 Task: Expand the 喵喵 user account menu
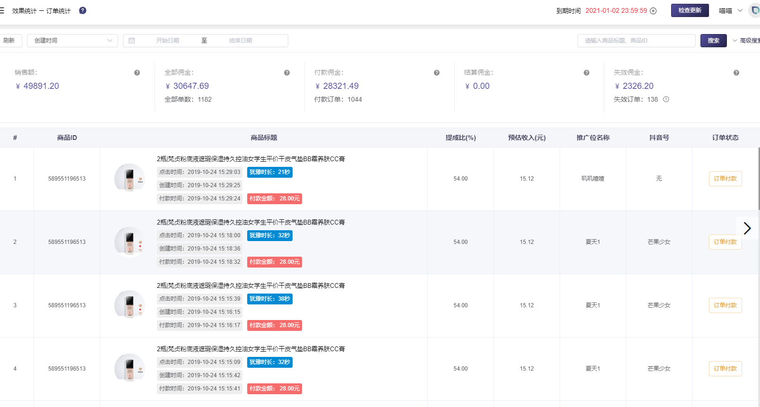pos(731,11)
